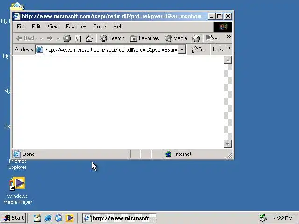Open the Media pane
The height and width of the screenshot is (224, 299).
click(176, 38)
